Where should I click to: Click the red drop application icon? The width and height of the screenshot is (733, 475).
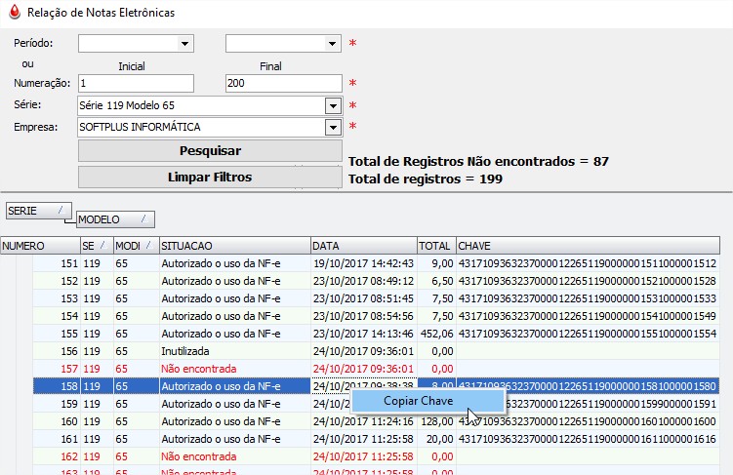point(15,12)
